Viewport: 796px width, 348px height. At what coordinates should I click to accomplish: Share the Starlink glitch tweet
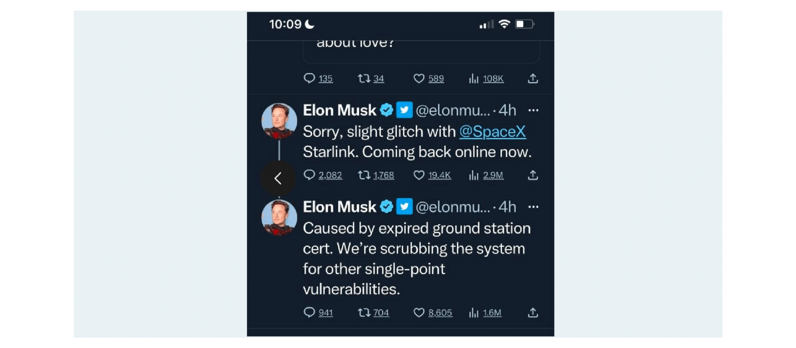click(x=533, y=175)
